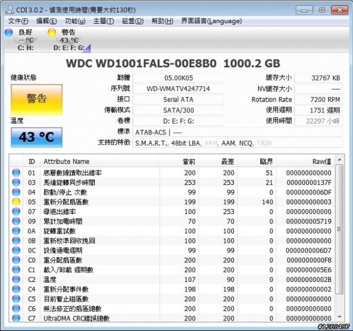The width and height of the screenshot is (353, 331).
Task: Click the scrollbar down arrow in attribute list
Action: [x=340, y=317]
